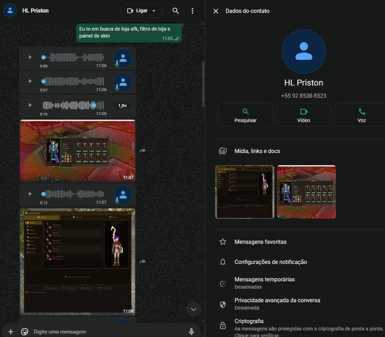Record a voice message with the microphone
The height and width of the screenshot is (337, 385).
pos(192,332)
